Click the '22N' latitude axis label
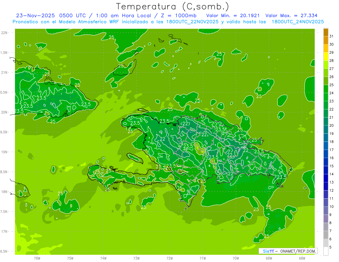Viewport: 339px width, 262px height. tap(5, 33)
